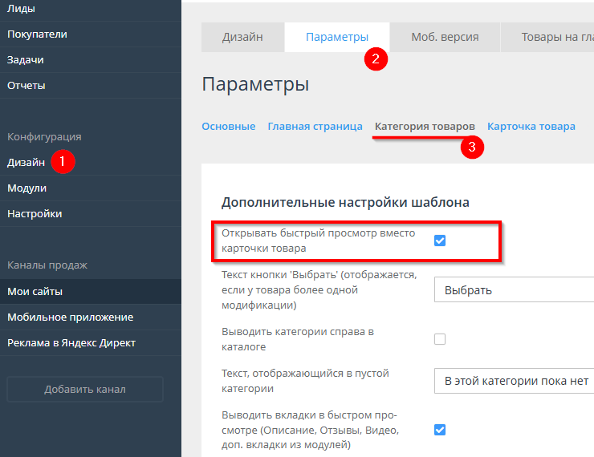Viewport: 594px width, 457px height.
Task: Uncheck Выводить вкладки в быстром просмотре
Action: [440, 430]
